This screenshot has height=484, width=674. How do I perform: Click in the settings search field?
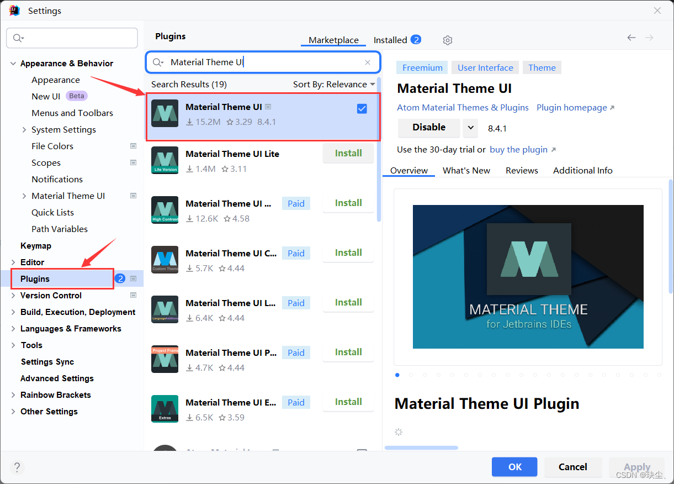tap(72, 38)
